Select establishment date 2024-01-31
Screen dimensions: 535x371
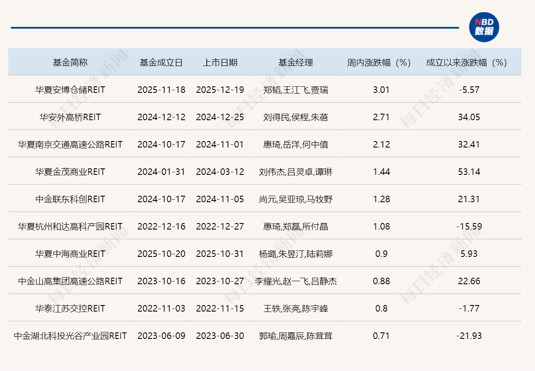pos(161,172)
